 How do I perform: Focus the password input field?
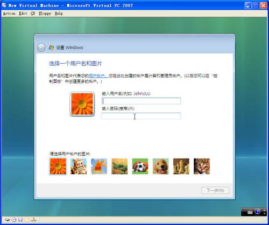pyautogui.click(x=141, y=116)
